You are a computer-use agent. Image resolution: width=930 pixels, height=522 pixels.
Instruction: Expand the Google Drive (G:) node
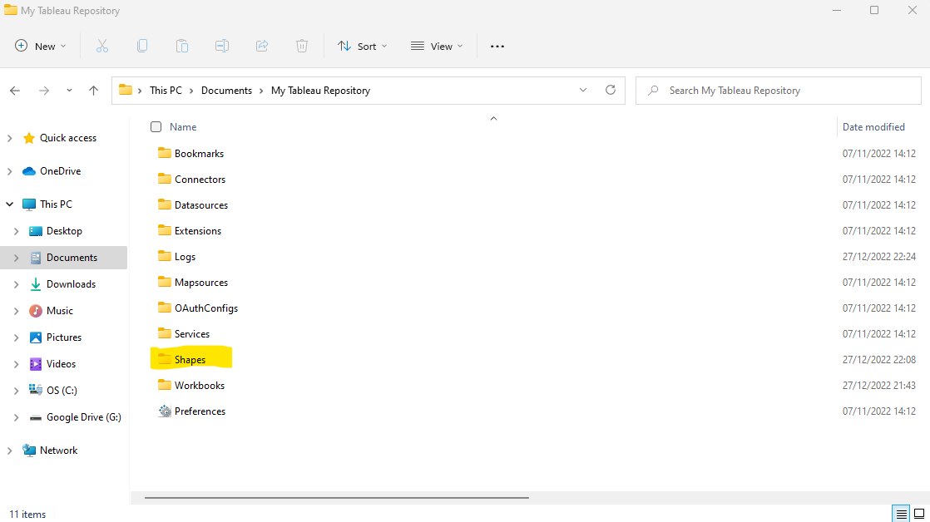pyautogui.click(x=17, y=418)
